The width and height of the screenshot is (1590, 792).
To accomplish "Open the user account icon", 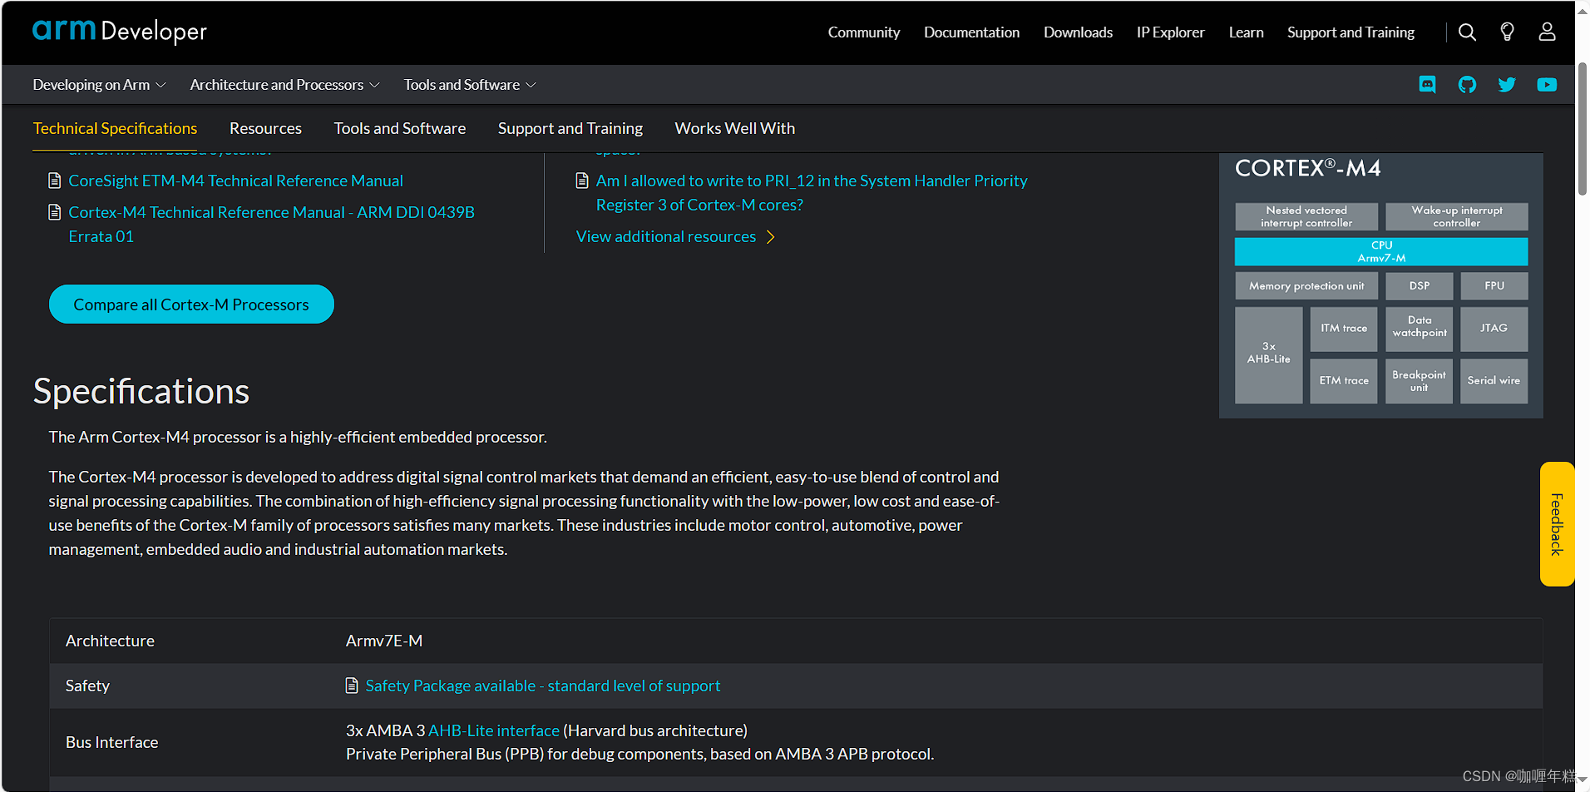I will (x=1547, y=32).
